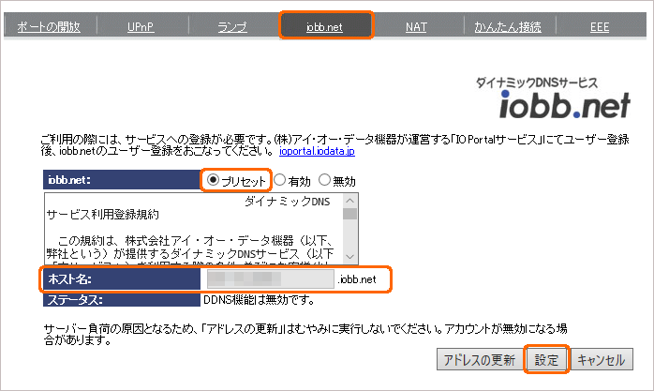Click the サービス利用登録規約 text in the terms box

(x=103, y=215)
